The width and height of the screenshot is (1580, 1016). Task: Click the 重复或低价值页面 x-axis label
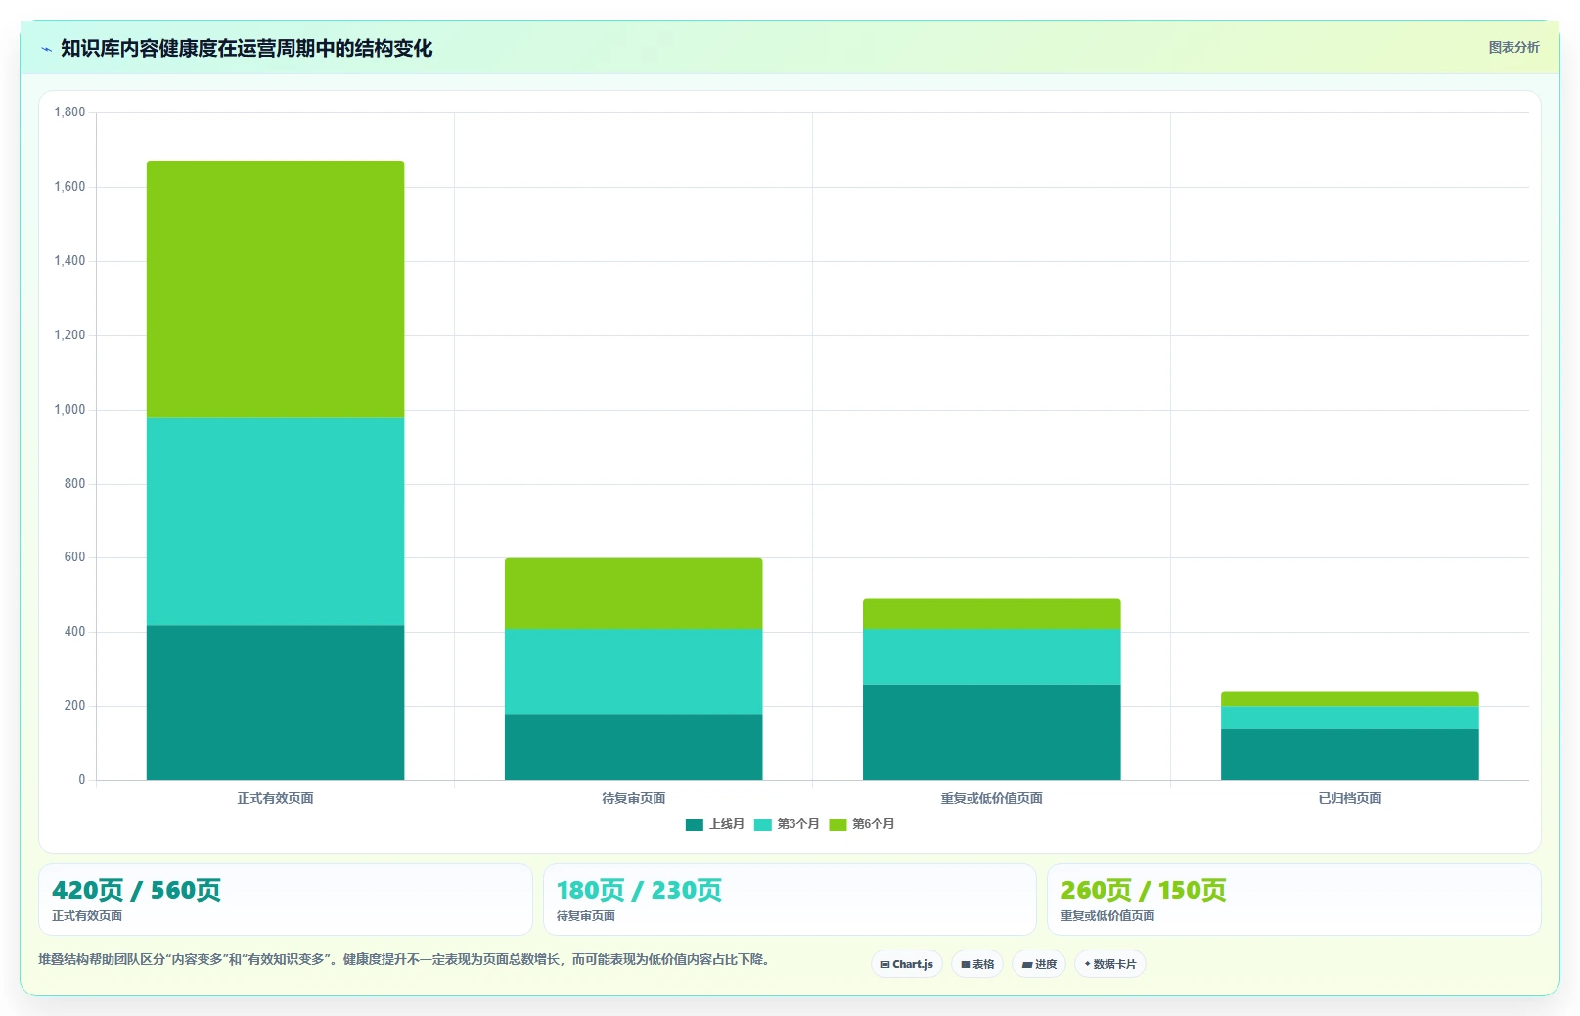991,798
